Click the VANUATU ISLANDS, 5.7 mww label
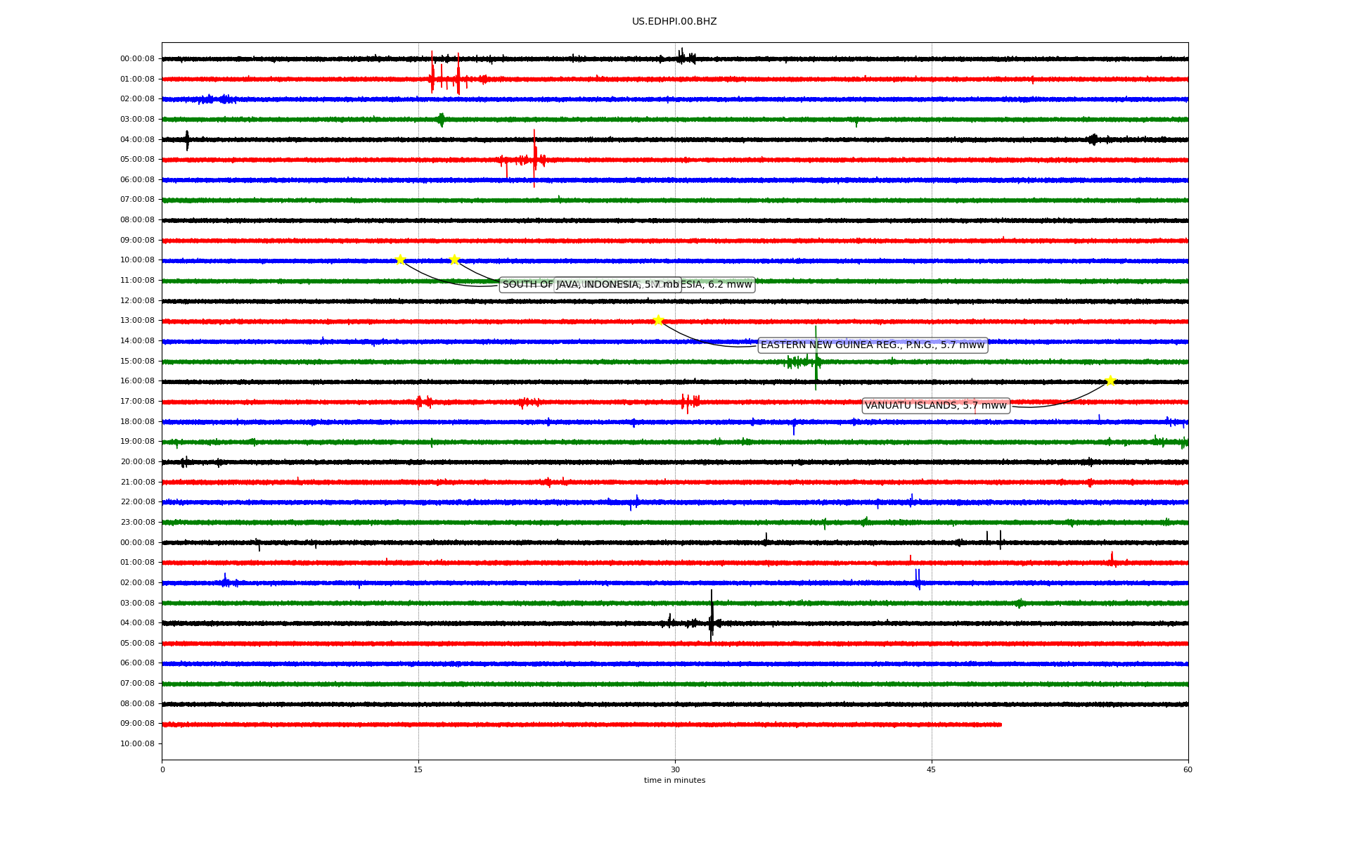 936,406
